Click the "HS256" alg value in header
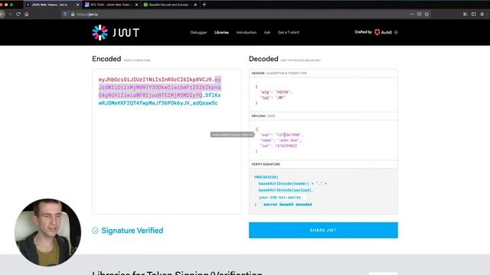 click(x=283, y=92)
